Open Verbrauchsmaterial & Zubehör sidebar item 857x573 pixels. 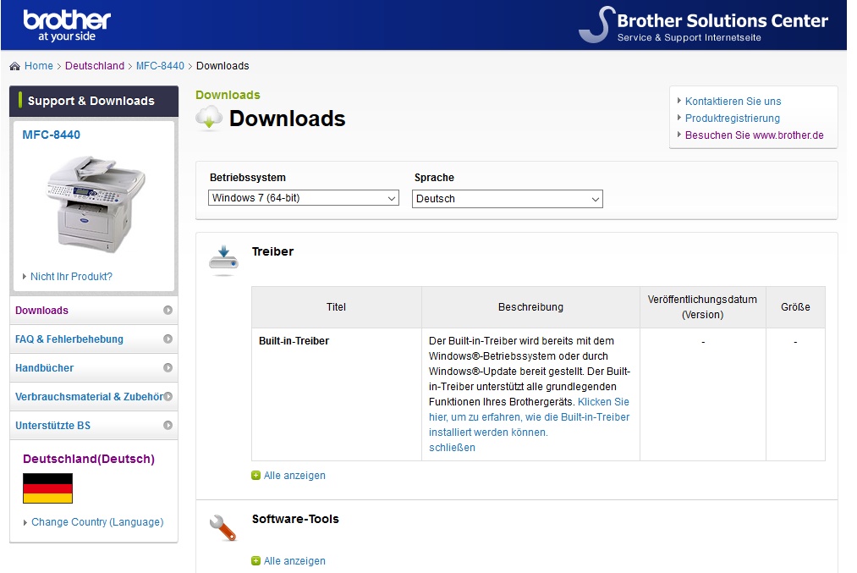pyautogui.click(x=94, y=396)
